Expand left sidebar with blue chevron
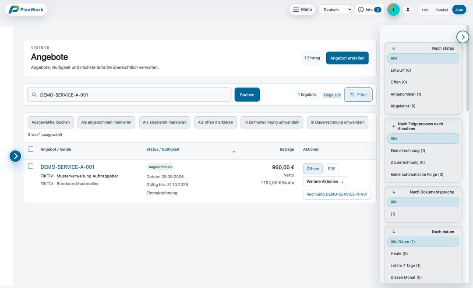The height and width of the screenshot is (288, 473). coord(15,156)
